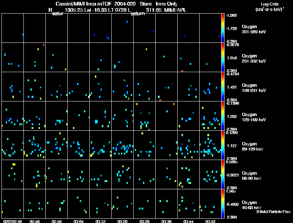Select the 'Oxygen 129-169 keV' row label
The image size is (293, 223).
coord(254,117)
